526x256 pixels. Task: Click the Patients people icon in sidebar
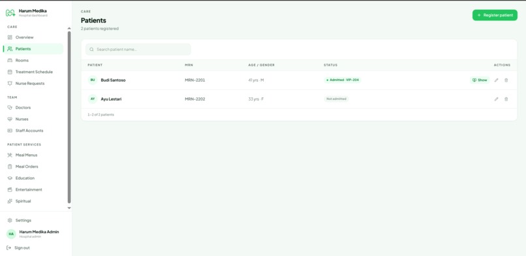pyautogui.click(x=10, y=48)
